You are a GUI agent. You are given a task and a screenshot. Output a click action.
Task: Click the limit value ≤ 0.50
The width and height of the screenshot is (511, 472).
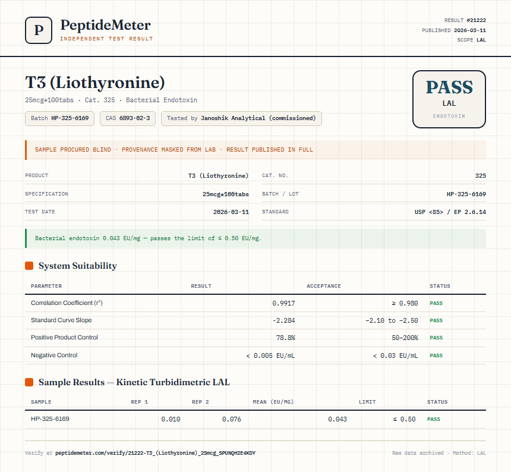pos(404,420)
